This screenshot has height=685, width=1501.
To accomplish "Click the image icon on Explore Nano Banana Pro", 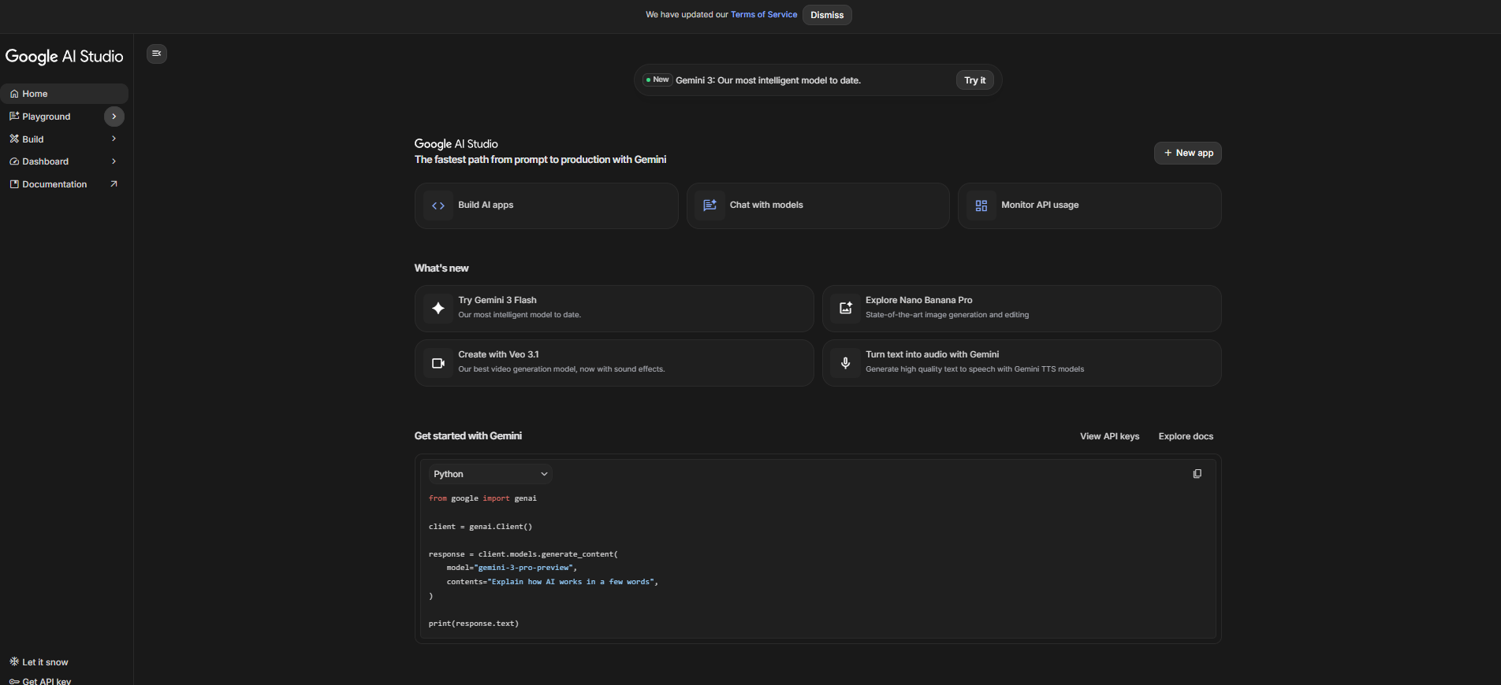I will pyautogui.click(x=845, y=309).
